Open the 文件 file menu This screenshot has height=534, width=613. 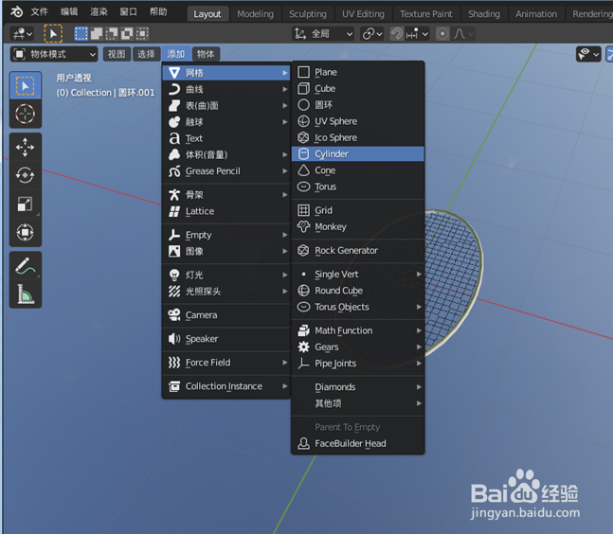[40, 12]
